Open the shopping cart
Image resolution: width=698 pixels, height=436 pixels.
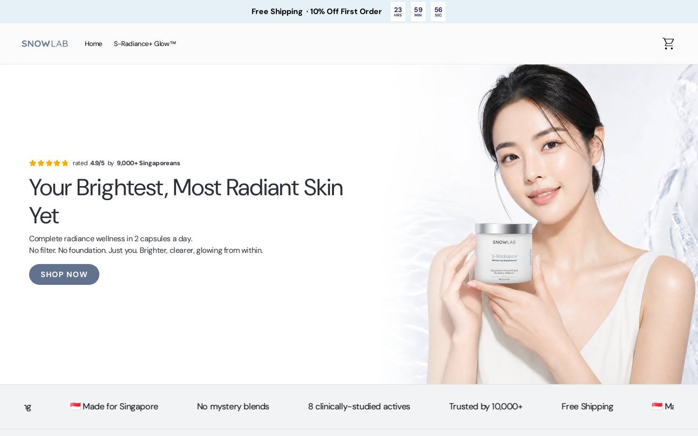tap(668, 44)
